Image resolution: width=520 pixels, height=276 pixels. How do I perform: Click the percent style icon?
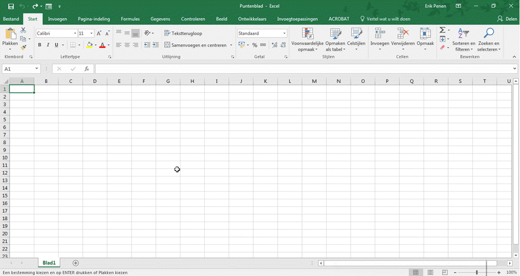pyautogui.click(x=255, y=45)
